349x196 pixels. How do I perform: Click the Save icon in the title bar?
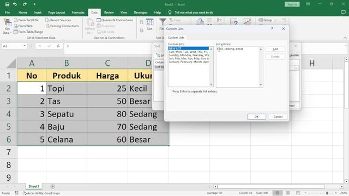click(x=7, y=4)
